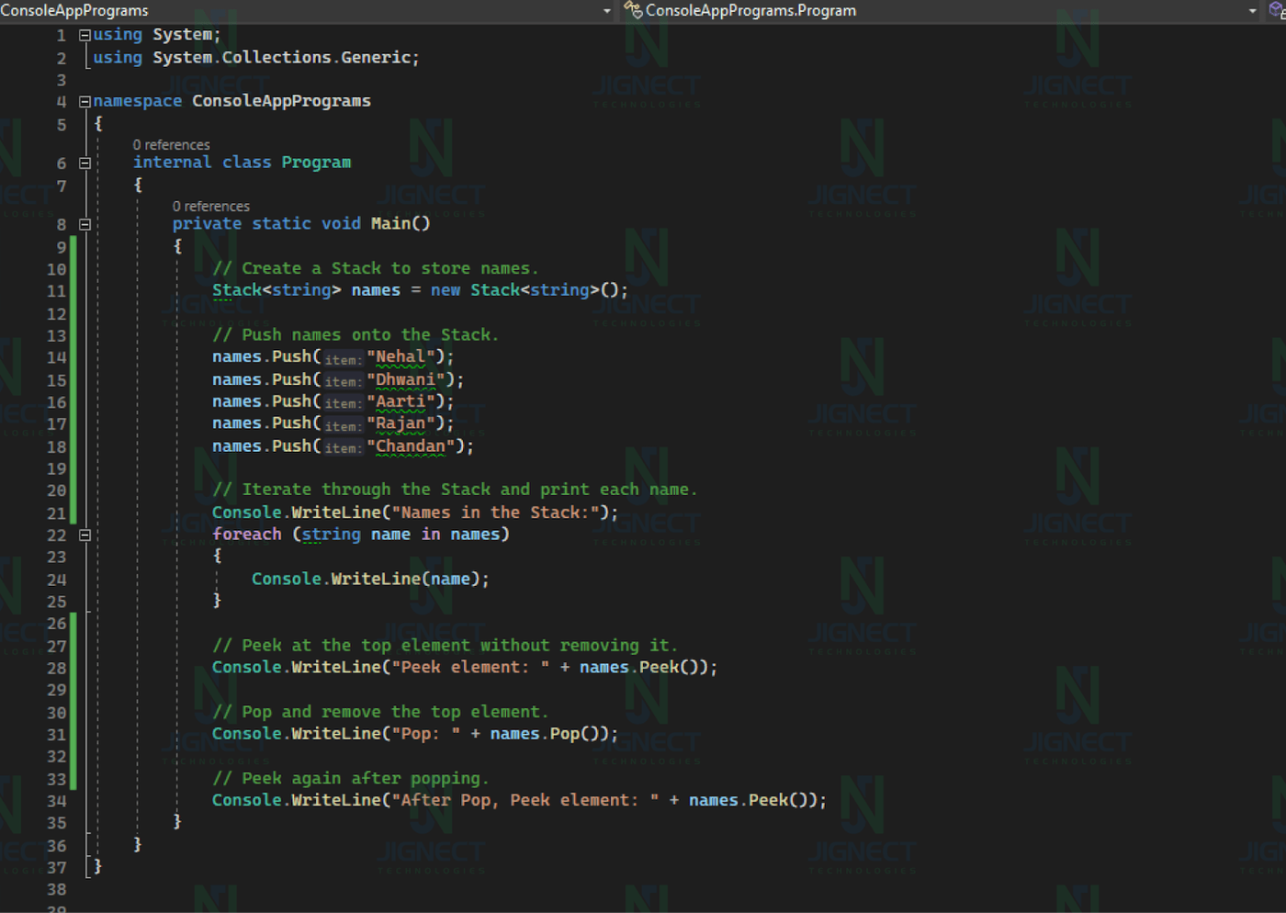
Task: Click the comment "Push names onto the Stack."
Action: [x=355, y=335]
